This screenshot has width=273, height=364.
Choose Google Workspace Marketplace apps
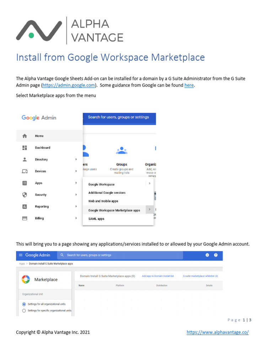click(x=114, y=210)
